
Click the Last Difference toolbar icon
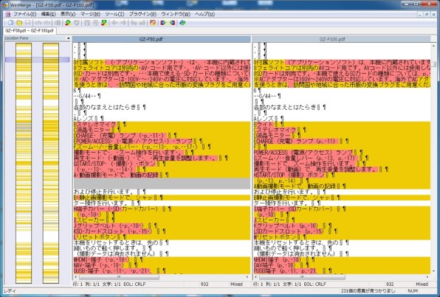pos(104,23)
